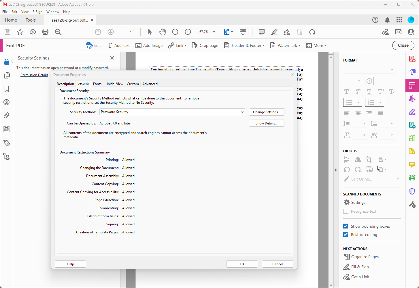The image size is (419, 288).
Task: Click the Change Settings button
Action: click(267, 112)
